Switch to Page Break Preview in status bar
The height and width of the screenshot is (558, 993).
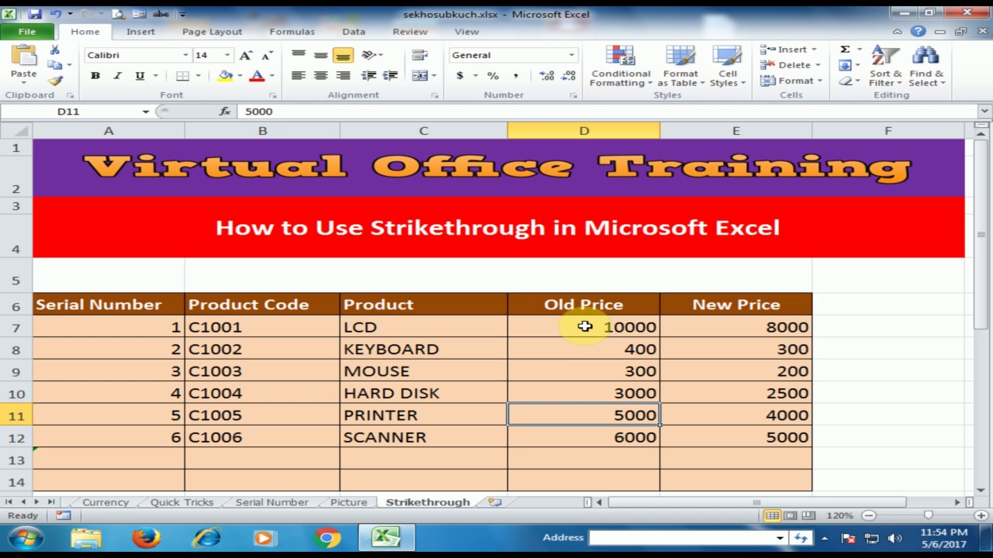[x=808, y=515]
